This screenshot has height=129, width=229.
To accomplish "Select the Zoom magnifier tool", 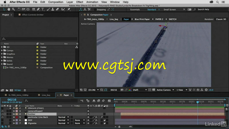I will (x=13, y=9).
